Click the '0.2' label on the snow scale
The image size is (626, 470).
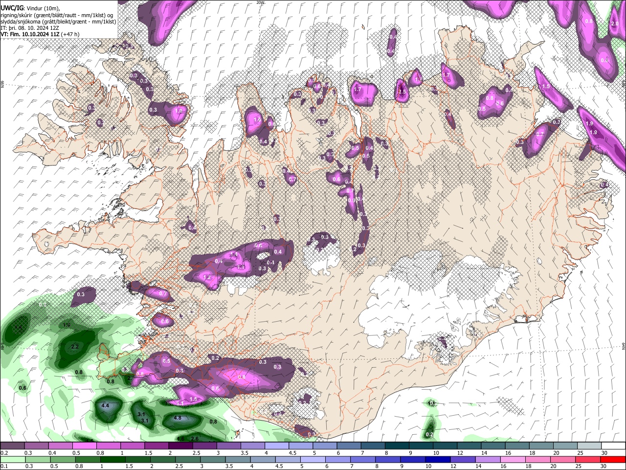click(3, 453)
